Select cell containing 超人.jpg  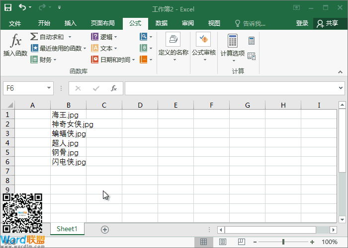(x=69, y=143)
